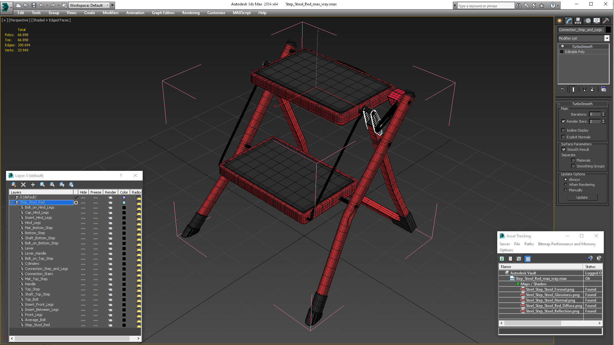Open the Motion command panel tab
The height and width of the screenshot is (345, 614).
click(587, 21)
